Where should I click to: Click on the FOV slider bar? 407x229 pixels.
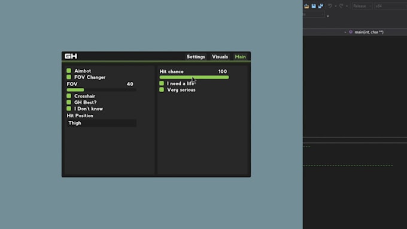(x=102, y=90)
